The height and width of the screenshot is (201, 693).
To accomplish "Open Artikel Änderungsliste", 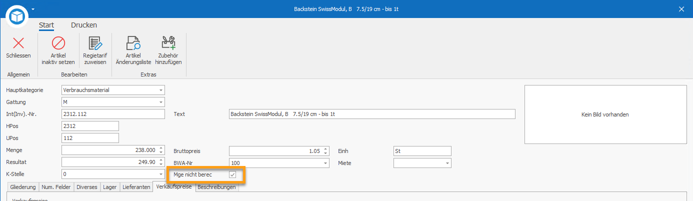I will (133, 50).
